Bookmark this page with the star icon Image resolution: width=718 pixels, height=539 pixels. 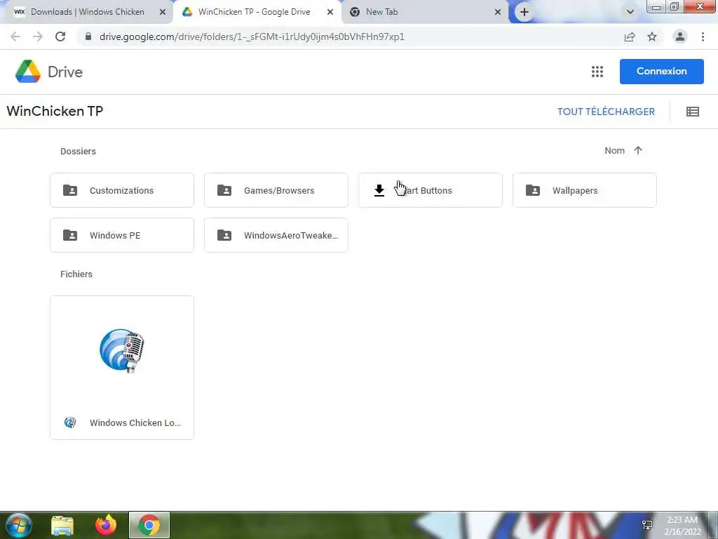point(652,36)
